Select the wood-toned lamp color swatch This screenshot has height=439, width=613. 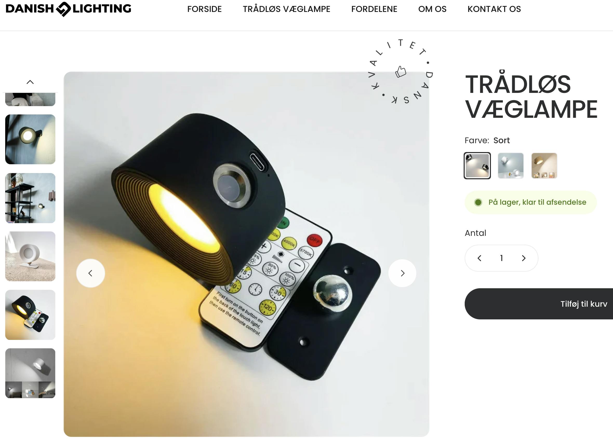(544, 166)
